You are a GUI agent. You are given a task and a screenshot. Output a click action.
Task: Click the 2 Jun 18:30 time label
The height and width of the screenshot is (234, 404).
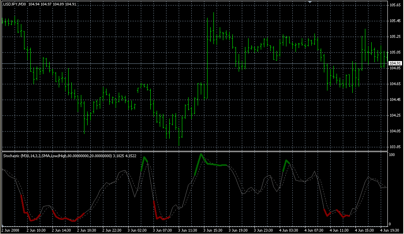[88, 230]
